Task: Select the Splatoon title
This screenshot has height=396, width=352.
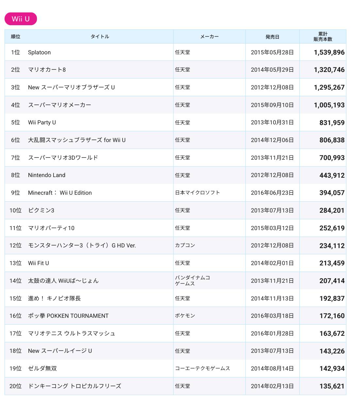Action: [x=39, y=52]
